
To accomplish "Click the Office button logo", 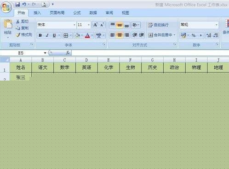I will tap(6, 7).
